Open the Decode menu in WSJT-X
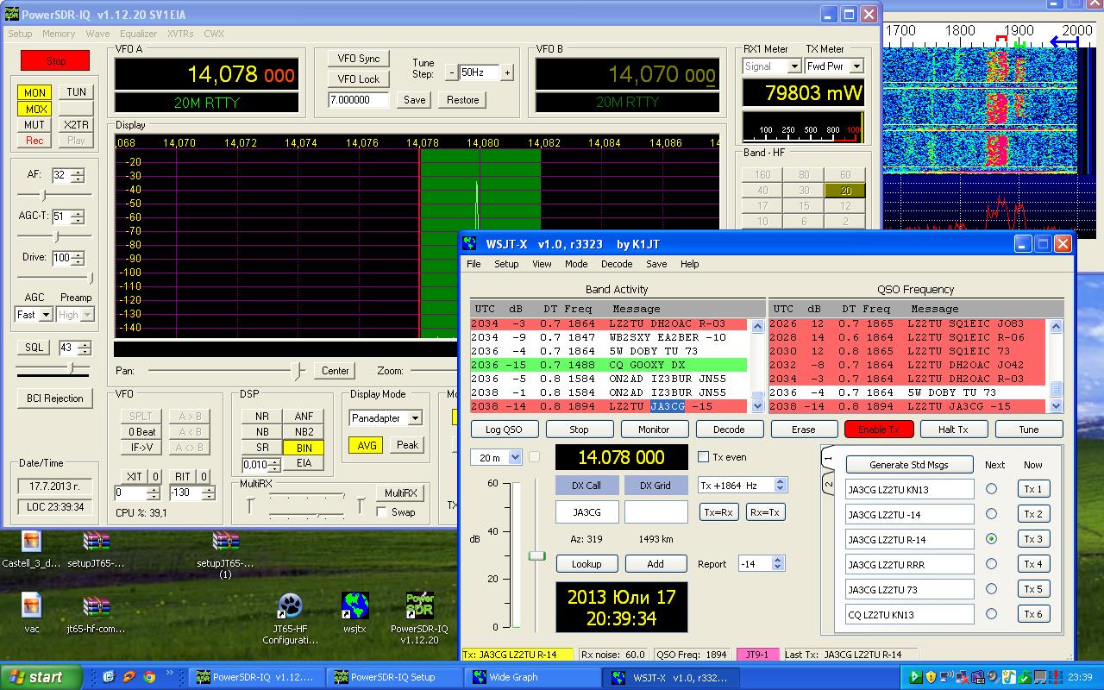This screenshot has width=1104, height=690. point(617,264)
